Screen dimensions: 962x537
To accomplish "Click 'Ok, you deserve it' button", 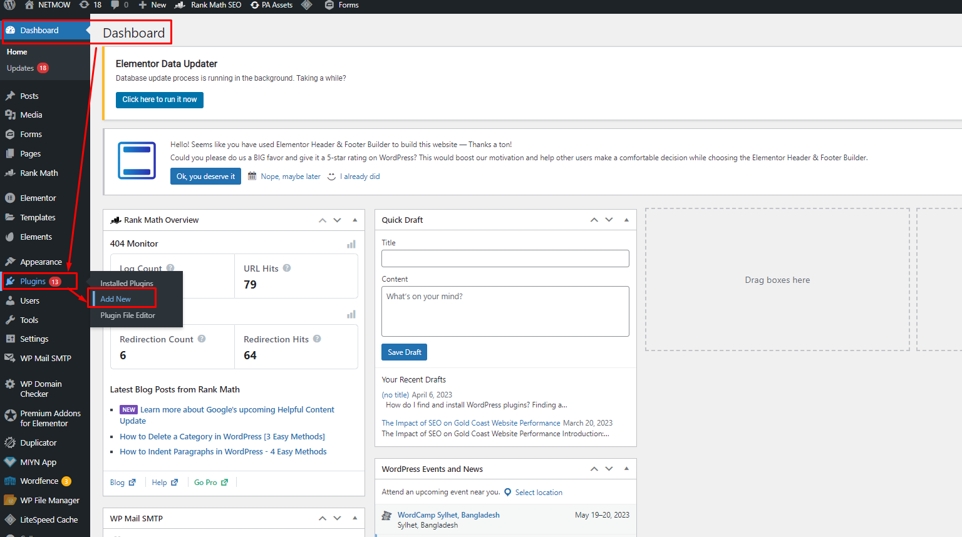I will pos(205,176).
